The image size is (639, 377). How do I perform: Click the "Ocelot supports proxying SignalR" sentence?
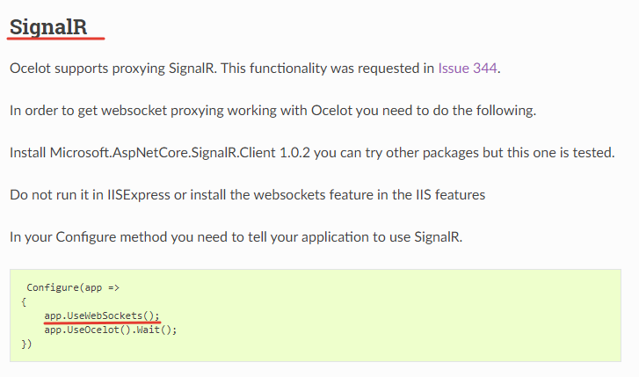[113, 68]
